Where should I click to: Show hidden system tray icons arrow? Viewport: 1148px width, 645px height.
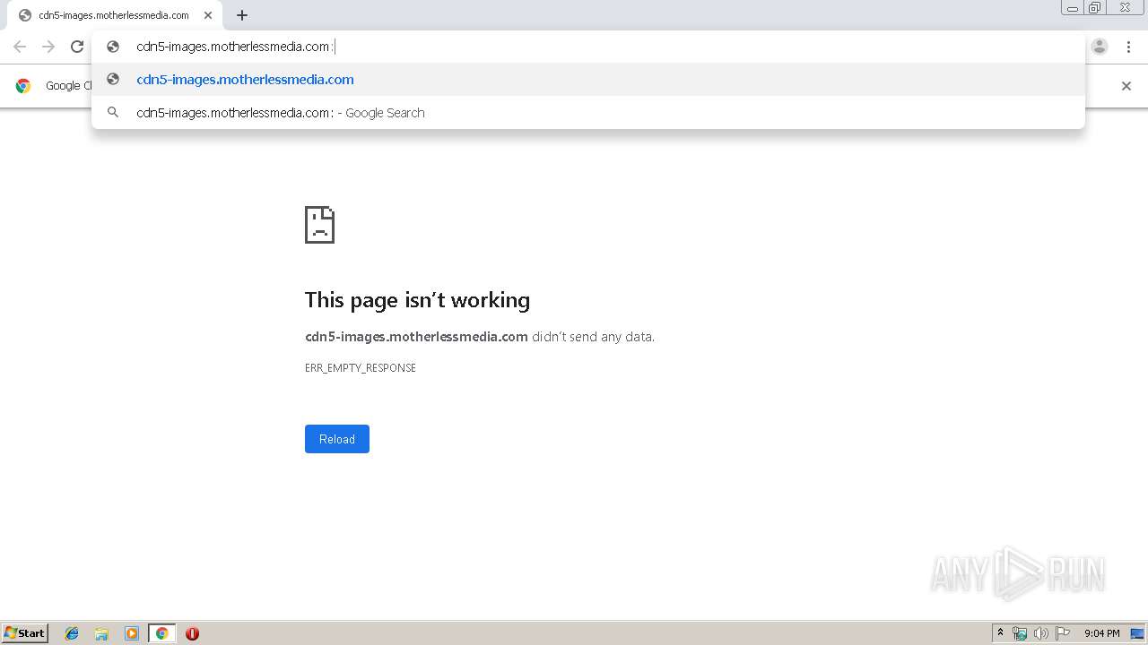1000,633
